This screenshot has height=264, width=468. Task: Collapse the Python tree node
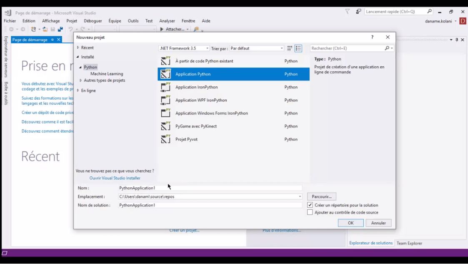click(80, 67)
